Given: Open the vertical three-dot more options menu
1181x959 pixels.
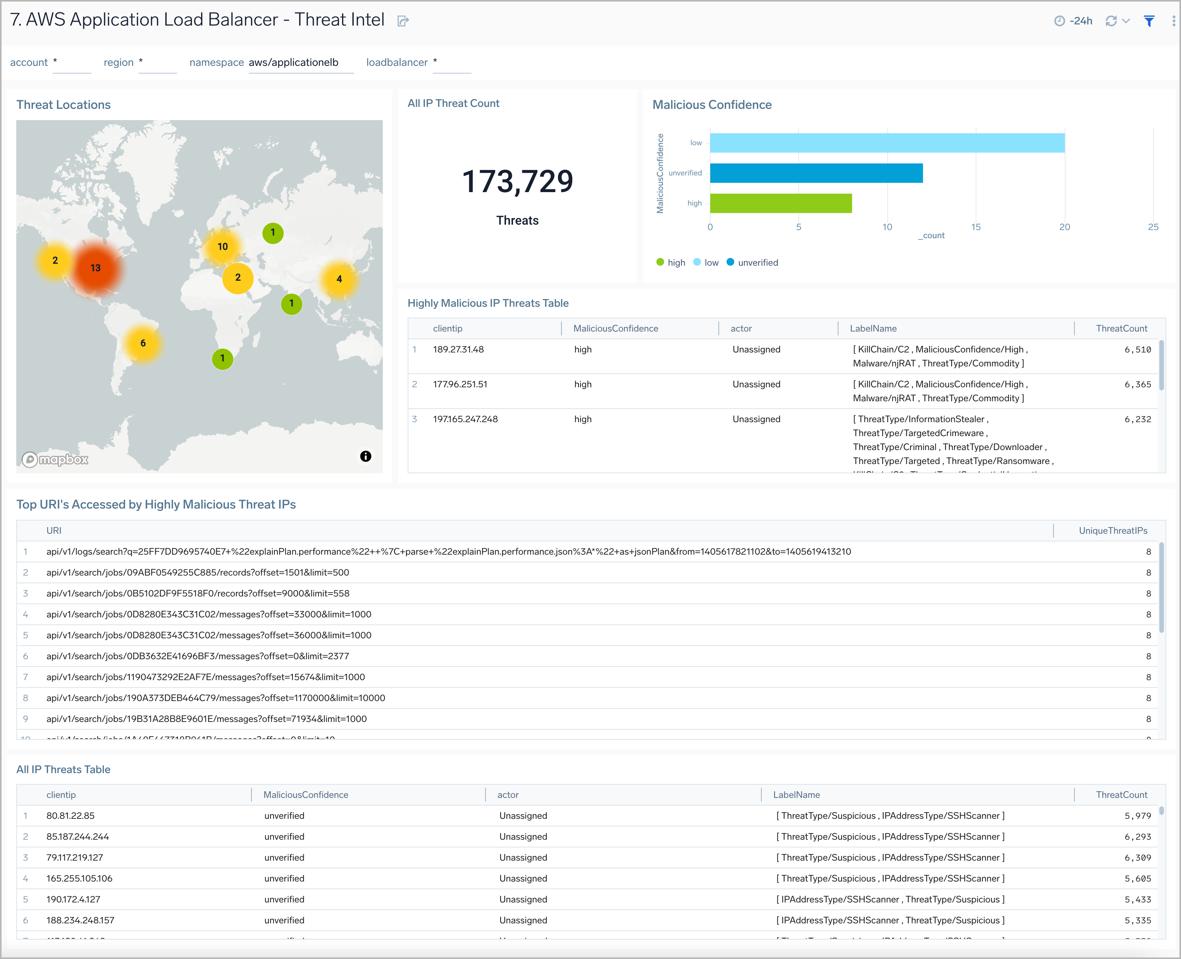Looking at the screenshot, I should tap(1173, 21).
